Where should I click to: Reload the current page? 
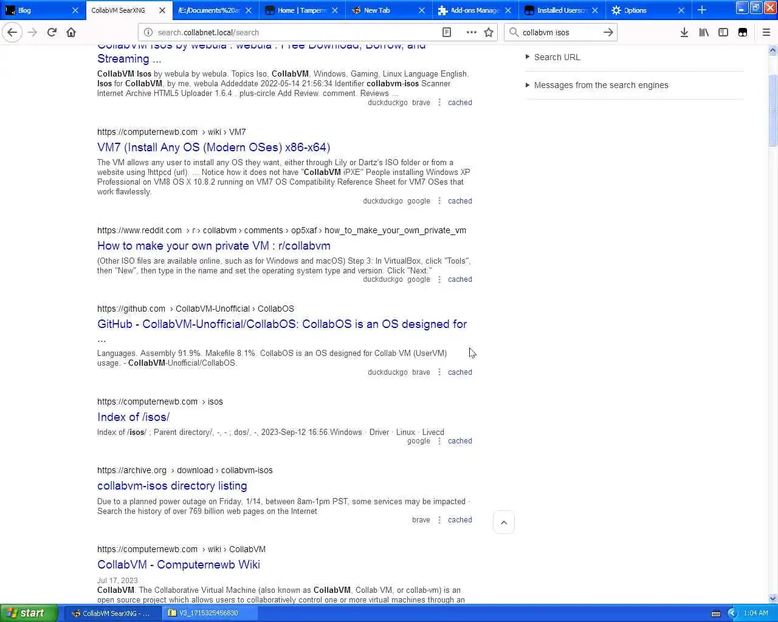pos(52,32)
